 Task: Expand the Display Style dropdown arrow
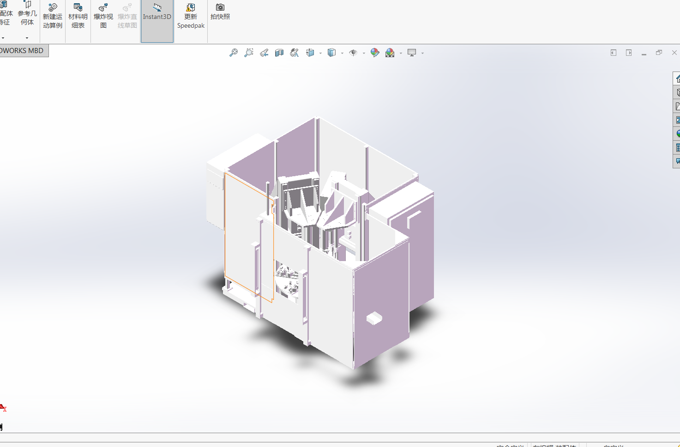coord(342,53)
